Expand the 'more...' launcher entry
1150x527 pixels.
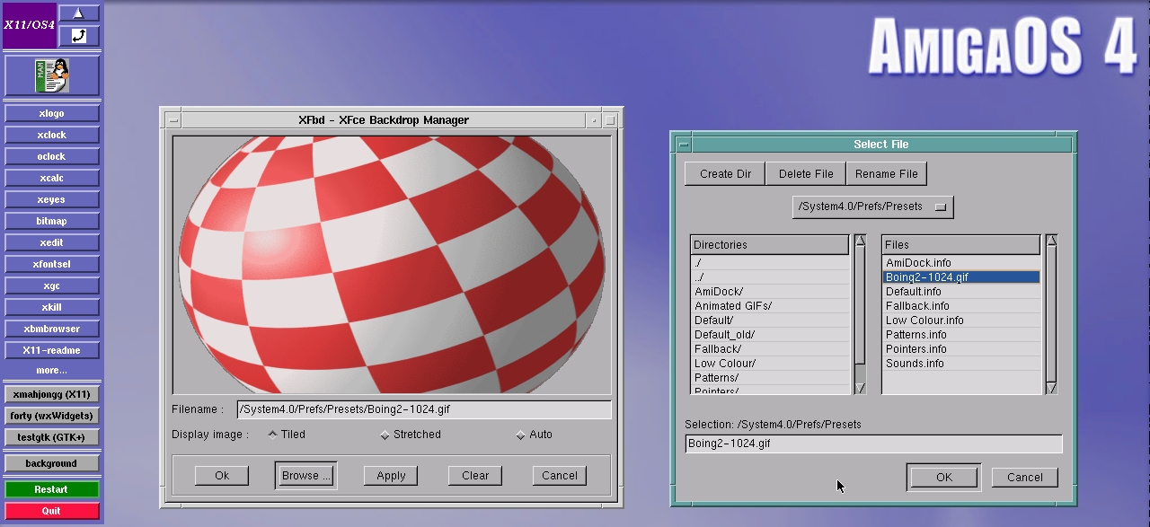click(x=51, y=371)
